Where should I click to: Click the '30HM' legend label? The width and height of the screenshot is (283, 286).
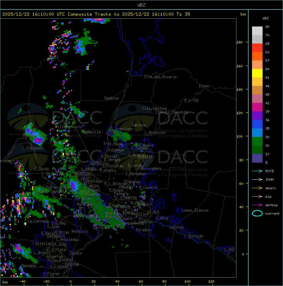269,179
